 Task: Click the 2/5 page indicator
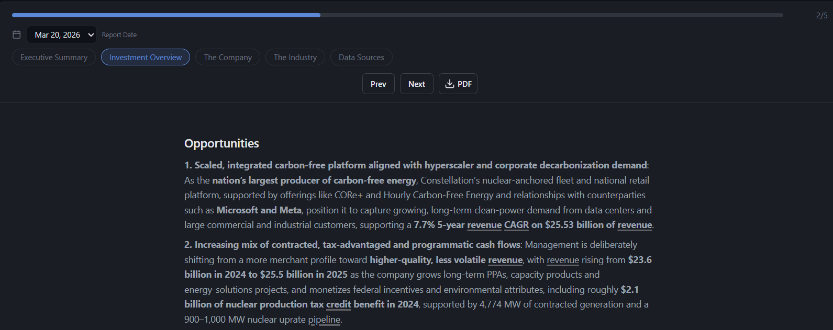[x=821, y=16]
